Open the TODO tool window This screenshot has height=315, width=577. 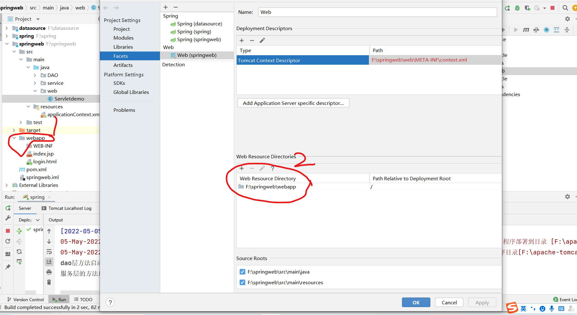tap(83, 300)
